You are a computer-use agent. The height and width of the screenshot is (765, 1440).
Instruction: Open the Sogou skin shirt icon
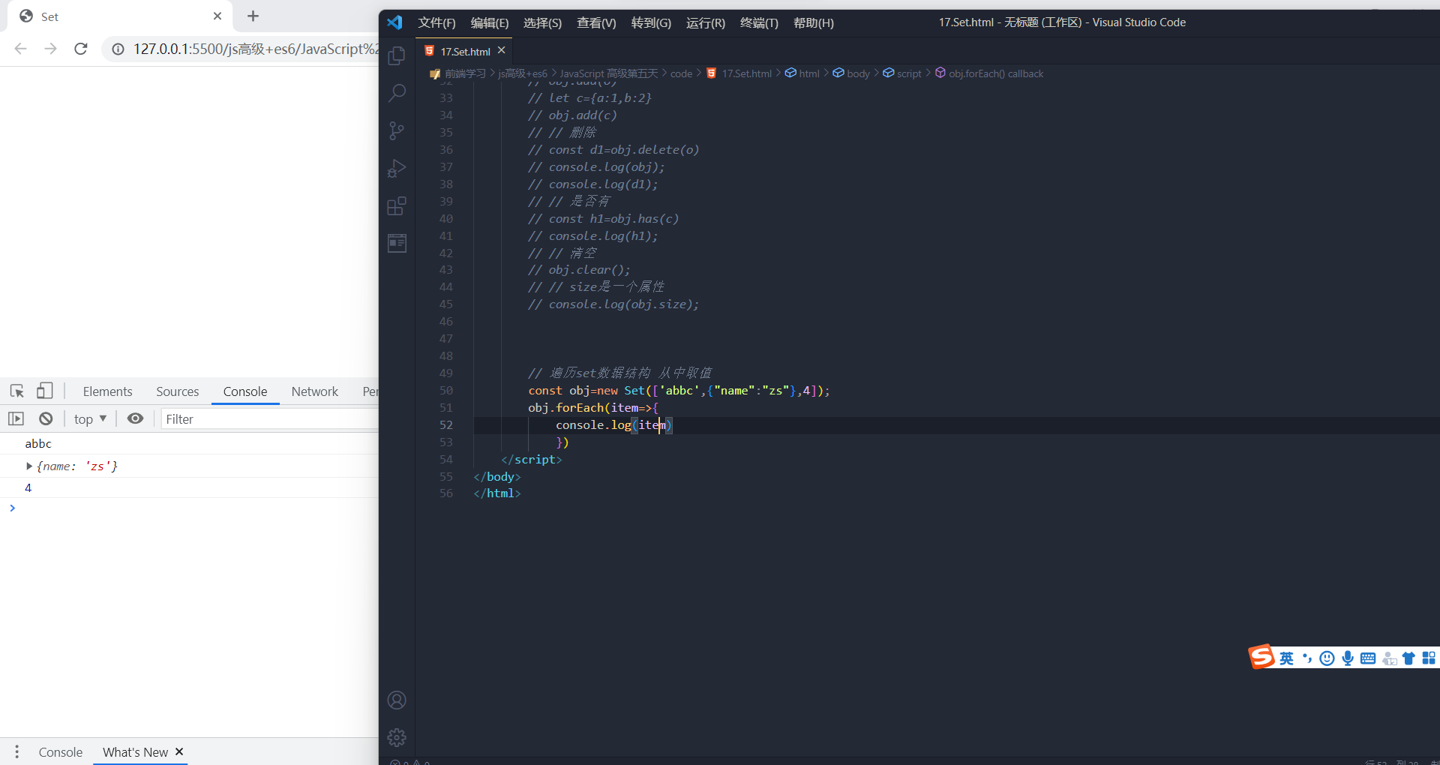[x=1408, y=658]
